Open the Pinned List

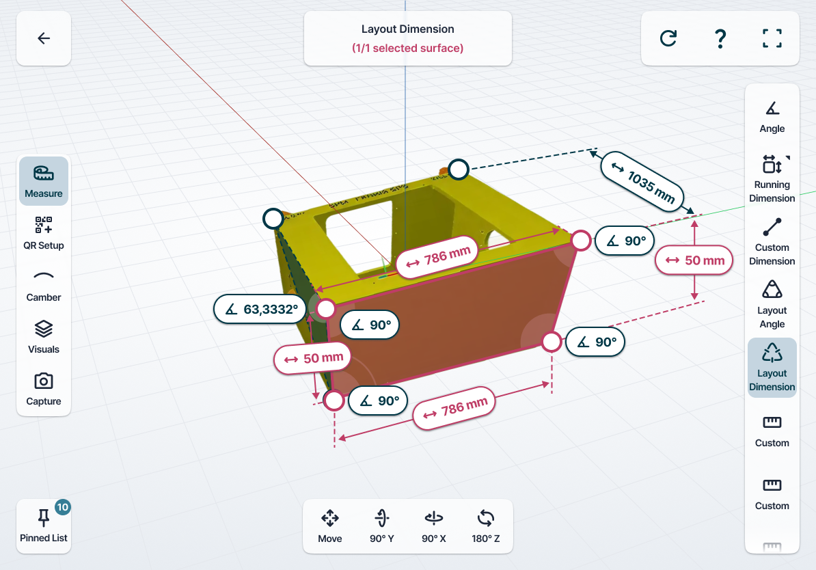click(44, 526)
